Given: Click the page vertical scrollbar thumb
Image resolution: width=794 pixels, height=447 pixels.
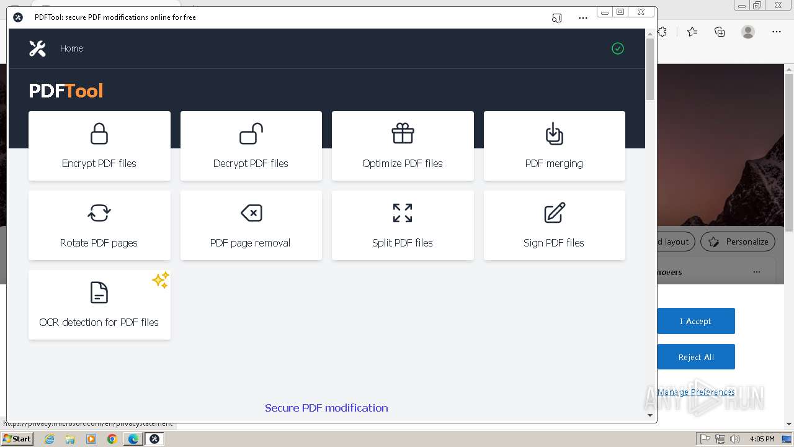Looking at the screenshot, I should point(650,69).
